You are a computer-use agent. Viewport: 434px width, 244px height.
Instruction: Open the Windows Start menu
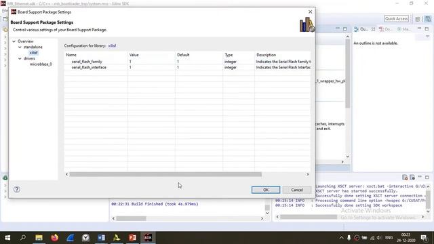click(7, 238)
